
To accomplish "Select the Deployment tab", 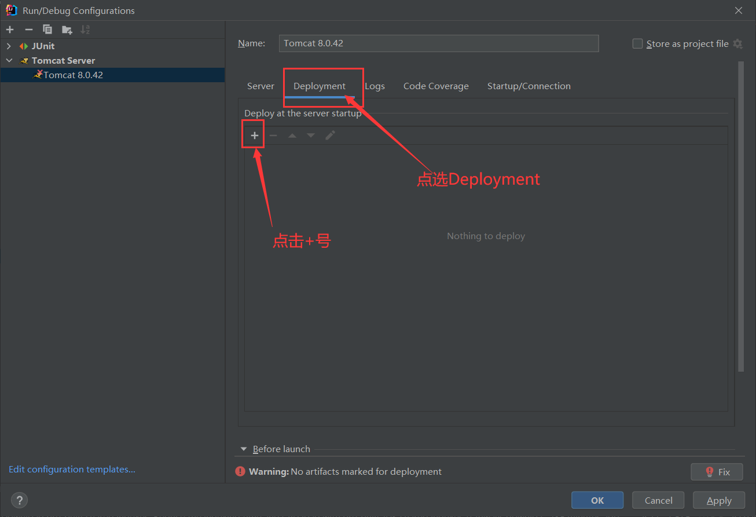I will 320,86.
